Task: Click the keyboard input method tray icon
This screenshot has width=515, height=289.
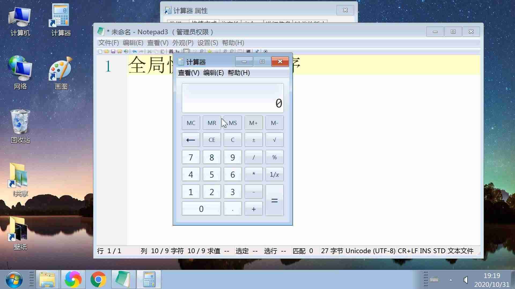Action: [434, 280]
